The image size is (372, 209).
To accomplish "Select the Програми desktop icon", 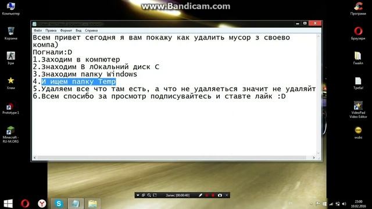I will (358, 9).
